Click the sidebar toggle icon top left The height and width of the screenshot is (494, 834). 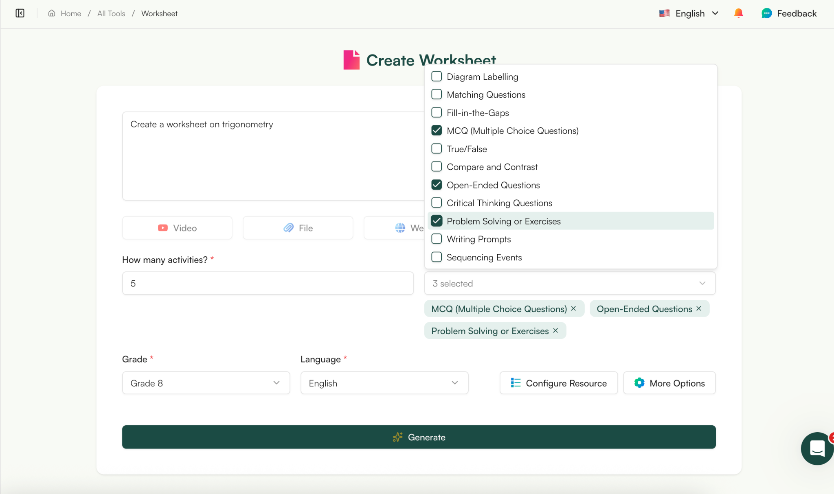click(19, 13)
